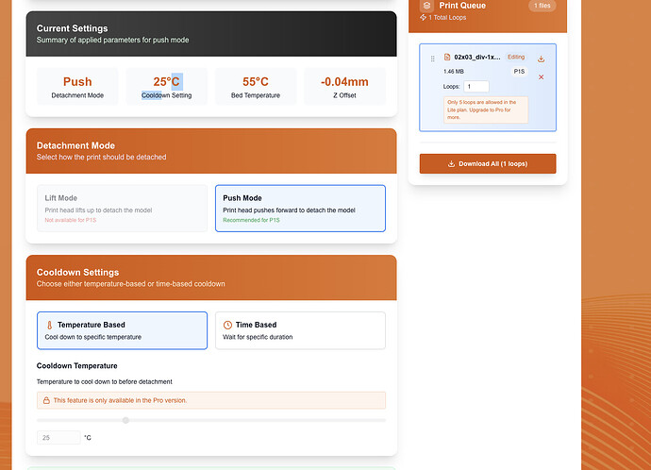Click the P1S printer tag on the file
651x470 pixels.
pos(519,72)
